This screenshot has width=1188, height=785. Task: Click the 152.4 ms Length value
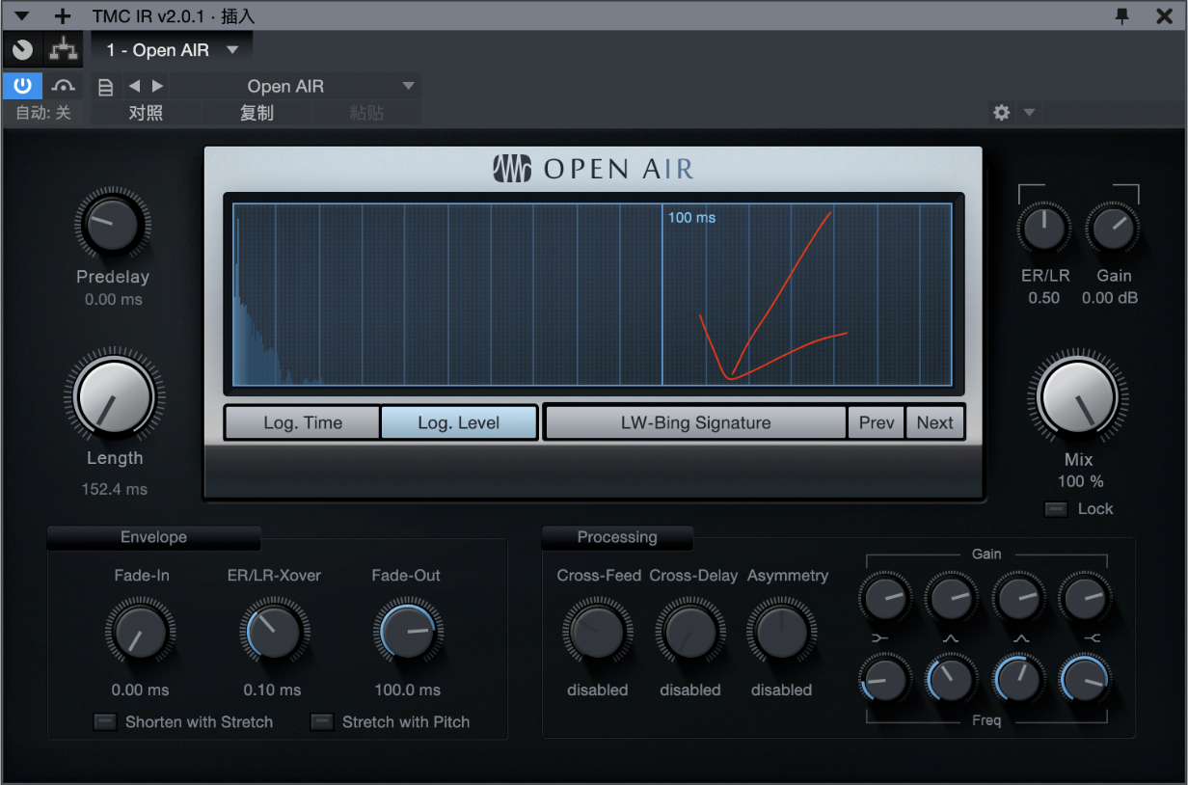point(114,489)
